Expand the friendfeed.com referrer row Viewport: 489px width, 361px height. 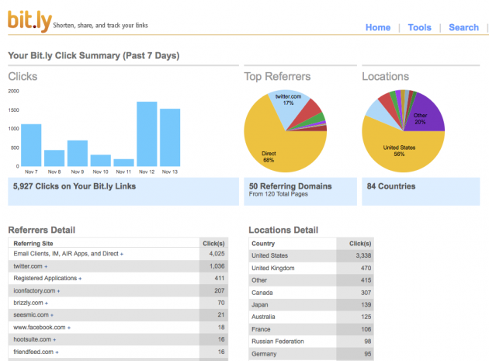pyautogui.click(x=57, y=352)
